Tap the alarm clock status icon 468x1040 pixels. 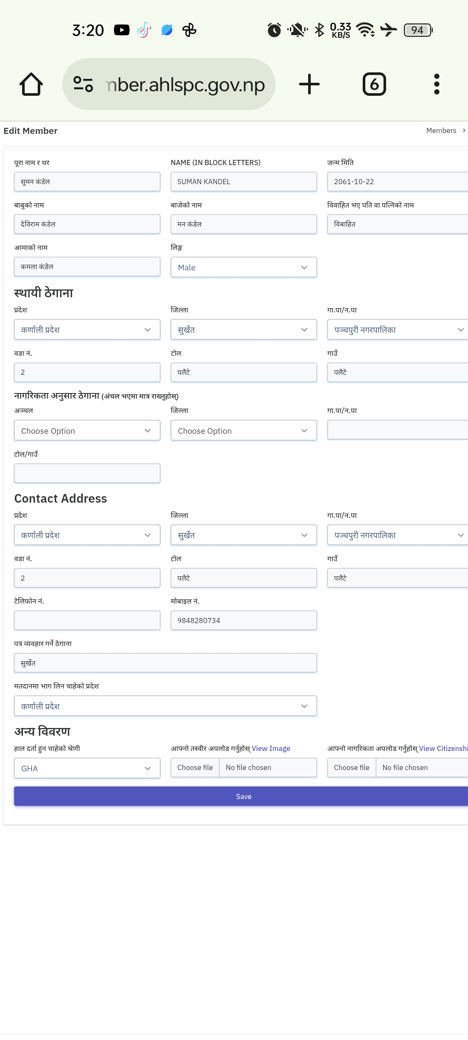tap(274, 30)
